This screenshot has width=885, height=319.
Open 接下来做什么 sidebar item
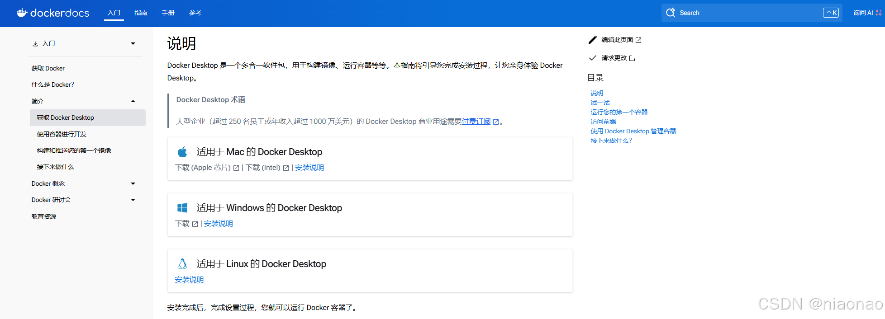pyautogui.click(x=55, y=167)
